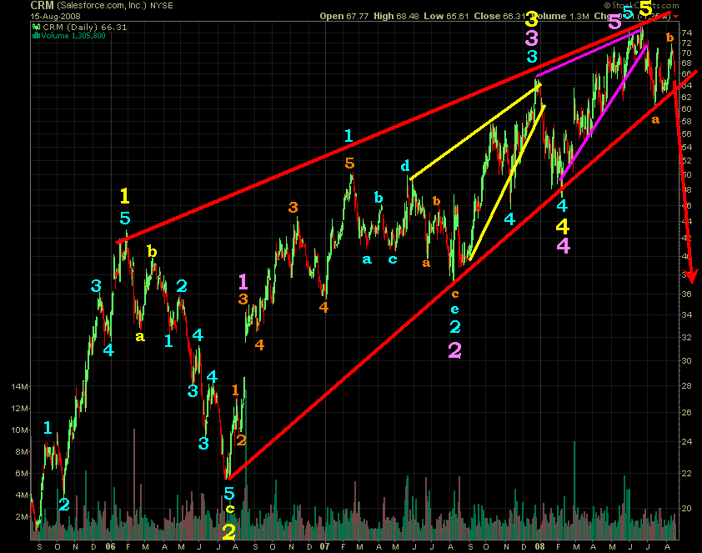Select the 'CRM (Daily) 66.31' legend text
This screenshot has width=702, height=553.
click(x=85, y=28)
